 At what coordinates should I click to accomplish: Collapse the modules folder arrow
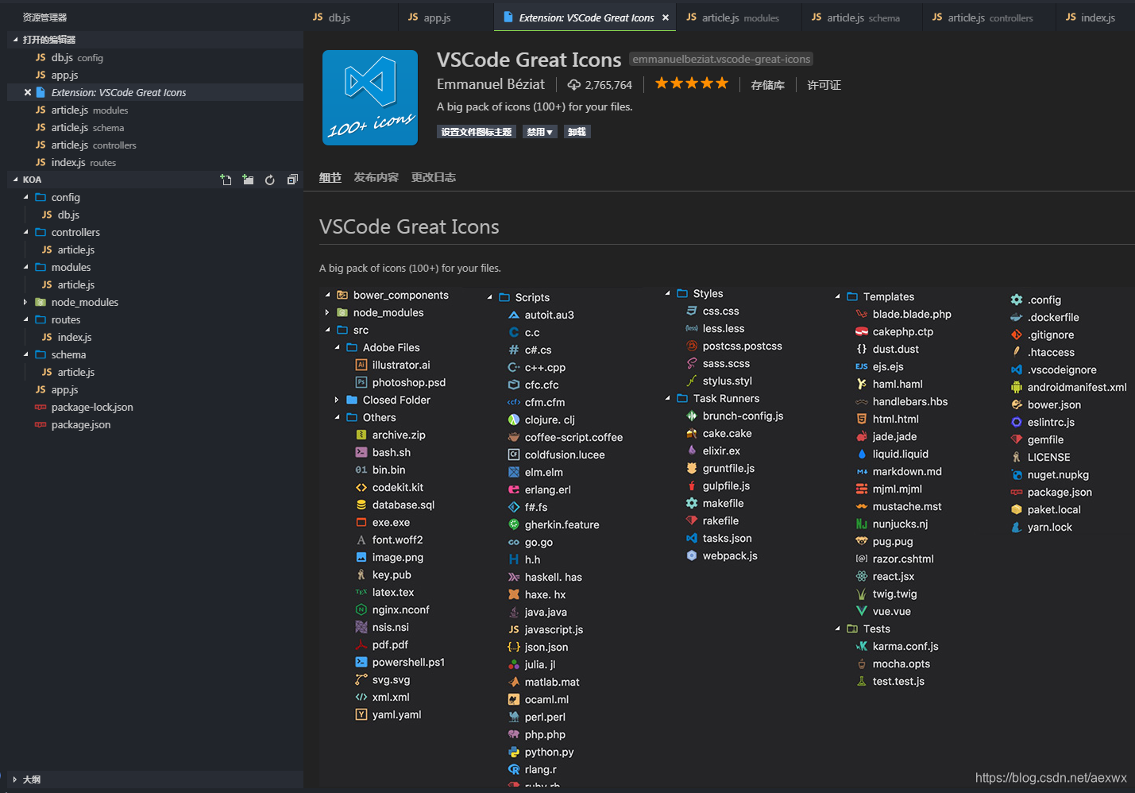(x=26, y=267)
